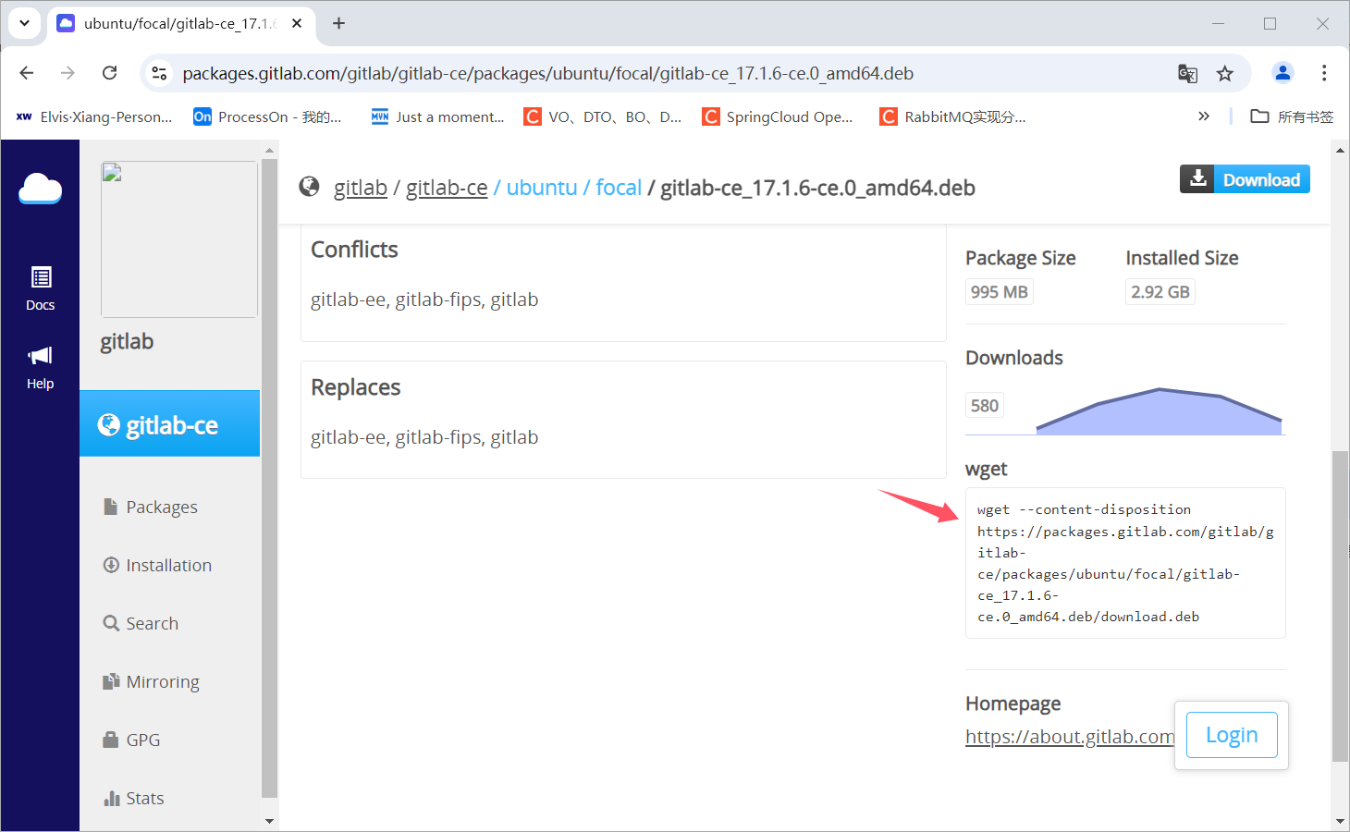The height and width of the screenshot is (832, 1350).
Task: Open a new tab with the plus button
Action: 339,23
